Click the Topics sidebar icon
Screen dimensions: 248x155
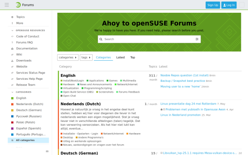[x=12, y=17]
